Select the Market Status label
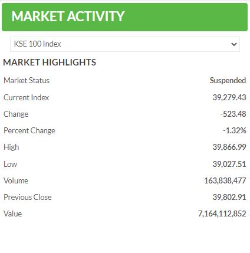This screenshot has width=250, height=253. point(27,80)
